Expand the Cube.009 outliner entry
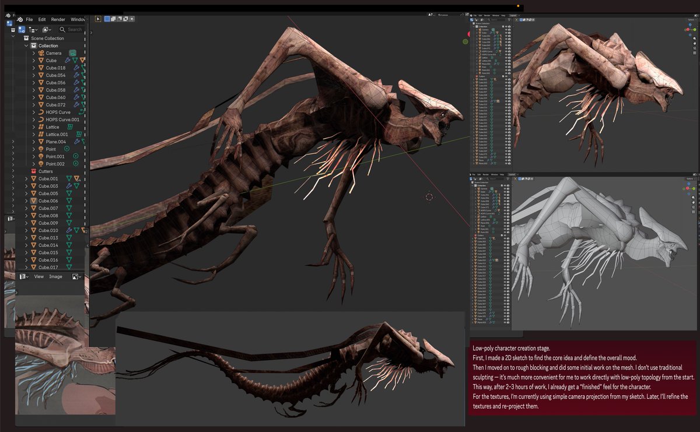The width and height of the screenshot is (700, 432). pos(26,223)
